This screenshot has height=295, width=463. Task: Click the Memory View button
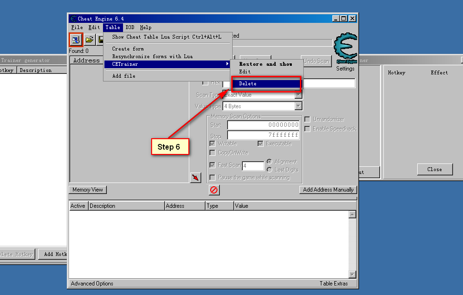coord(88,190)
